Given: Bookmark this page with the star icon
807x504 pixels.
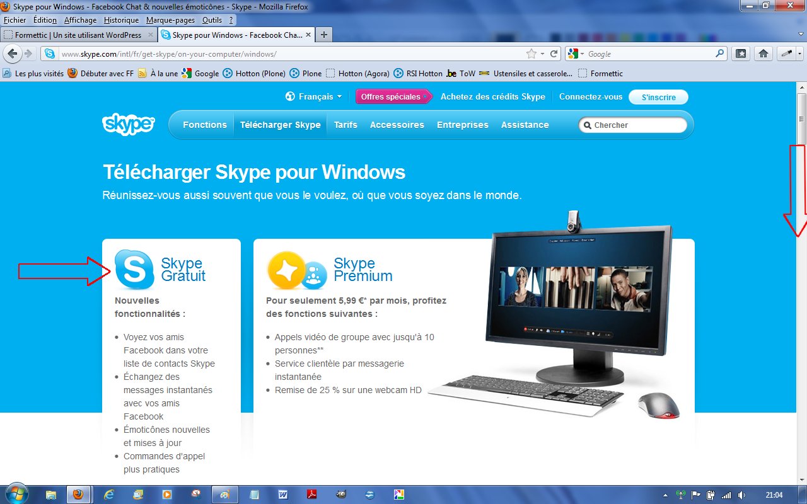Looking at the screenshot, I should pos(531,54).
